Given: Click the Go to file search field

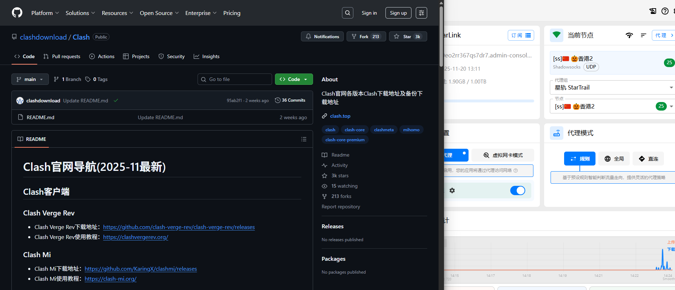Looking at the screenshot, I should coord(235,79).
